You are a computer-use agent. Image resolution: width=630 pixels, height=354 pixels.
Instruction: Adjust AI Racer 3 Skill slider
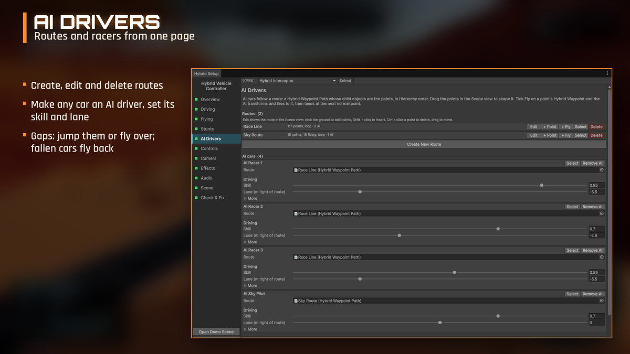(x=439, y=272)
